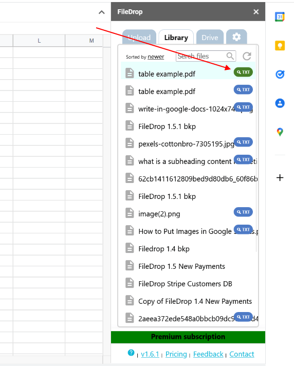Viewport: 294px width, 366px height.
Task: Open Google Calendar from the side panel
Action: (x=280, y=17)
